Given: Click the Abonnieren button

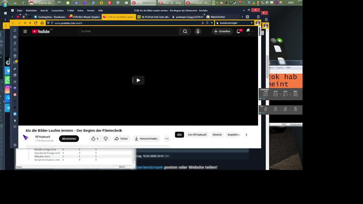Looking at the screenshot, I should pyautogui.click(x=69, y=139).
